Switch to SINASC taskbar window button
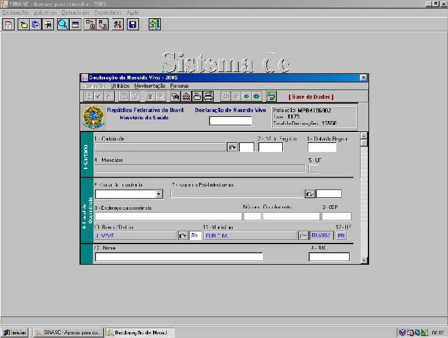 point(68,333)
